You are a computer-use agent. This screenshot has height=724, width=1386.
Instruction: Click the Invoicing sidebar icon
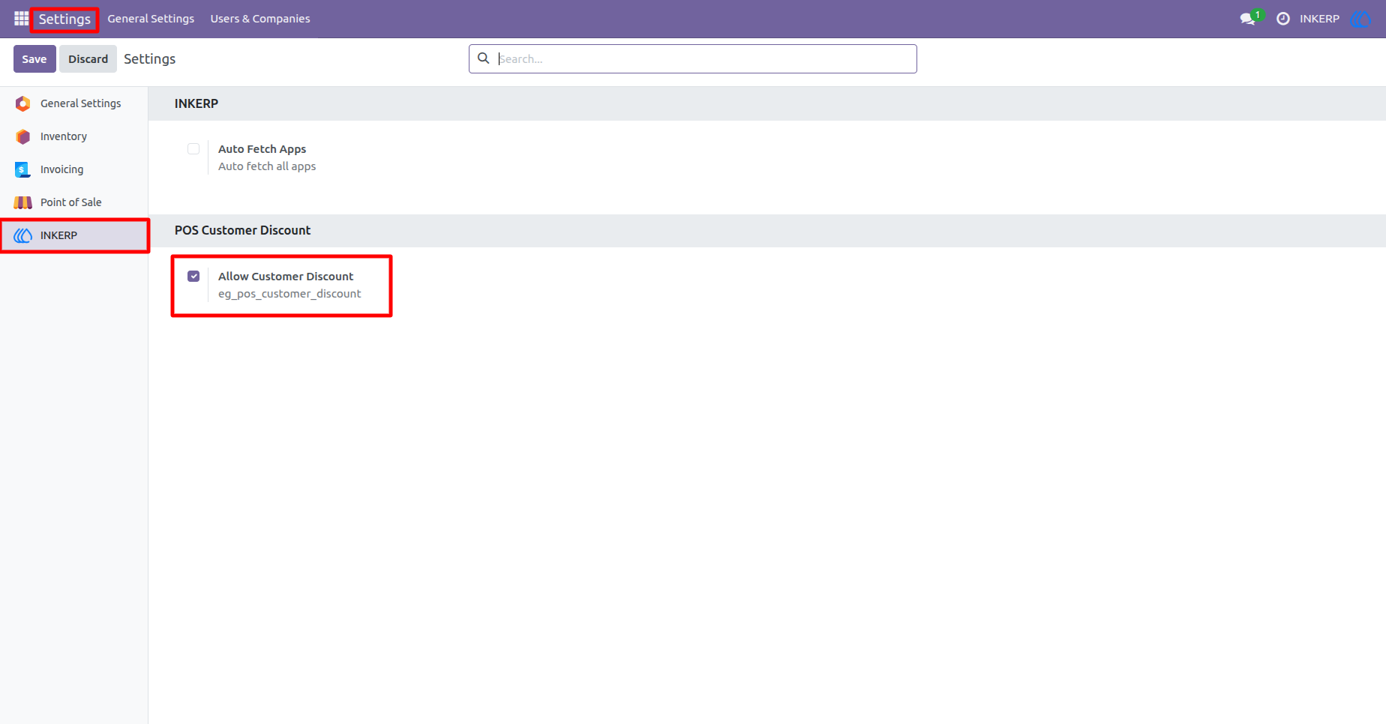[23, 169]
